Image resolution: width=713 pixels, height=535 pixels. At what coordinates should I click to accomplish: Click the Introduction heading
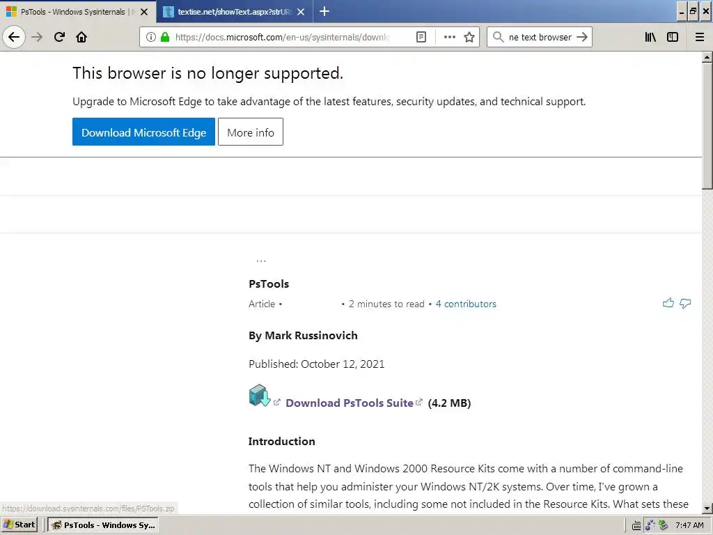(x=281, y=441)
